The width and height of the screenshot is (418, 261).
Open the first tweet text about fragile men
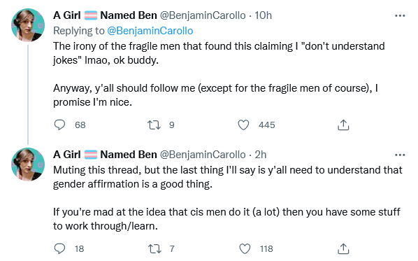(219, 74)
